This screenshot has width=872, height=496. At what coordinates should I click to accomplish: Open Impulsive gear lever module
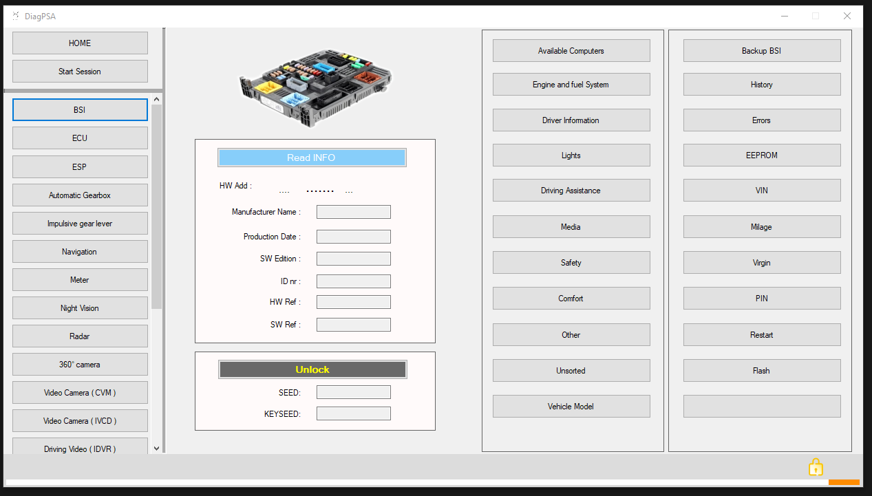point(80,223)
